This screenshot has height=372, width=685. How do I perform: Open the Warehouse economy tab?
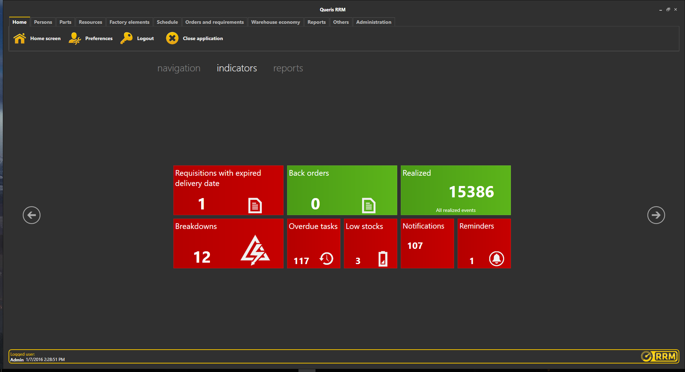275,22
